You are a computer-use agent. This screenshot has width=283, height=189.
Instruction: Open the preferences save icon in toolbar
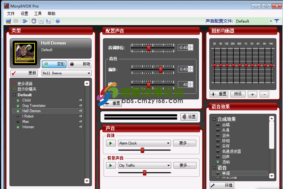[x=8, y=21]
